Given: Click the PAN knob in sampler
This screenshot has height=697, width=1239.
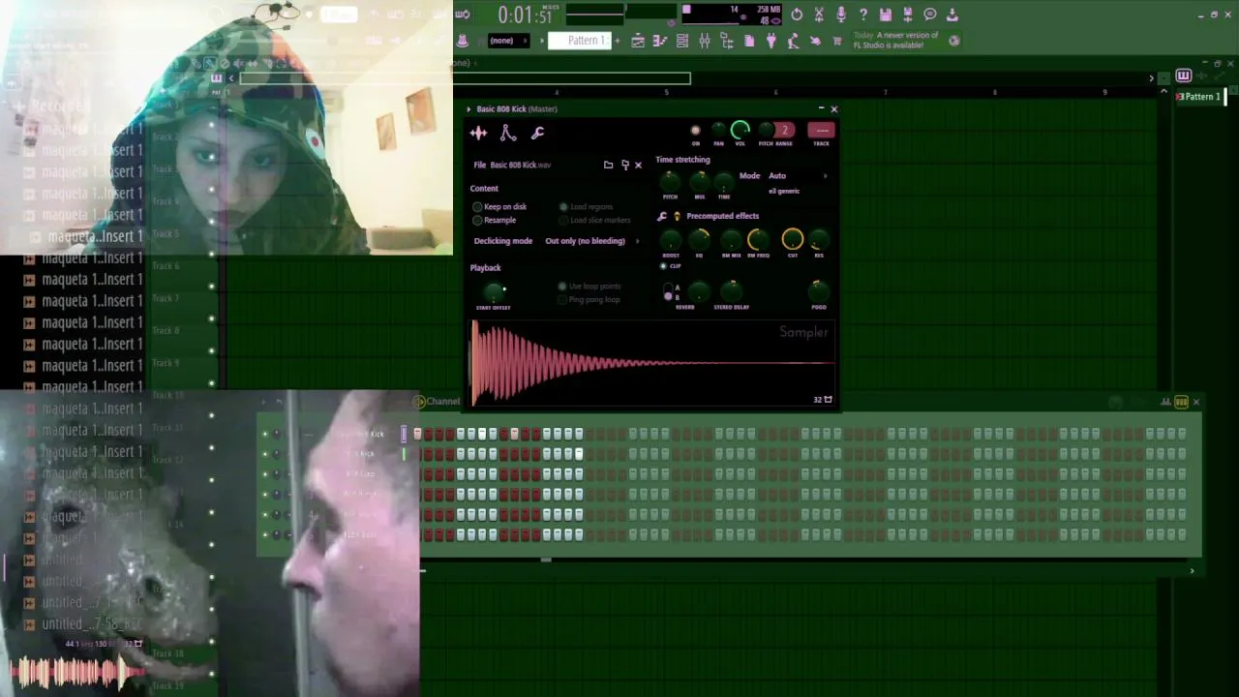Looking at the screenshot, I should 718,131.
